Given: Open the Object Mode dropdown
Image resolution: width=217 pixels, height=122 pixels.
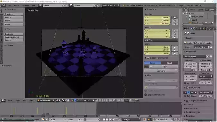Looking at the screenshot, I should pyautogui.click(x=46, y=100).
